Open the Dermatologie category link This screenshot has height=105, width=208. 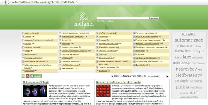click(29, 54)
